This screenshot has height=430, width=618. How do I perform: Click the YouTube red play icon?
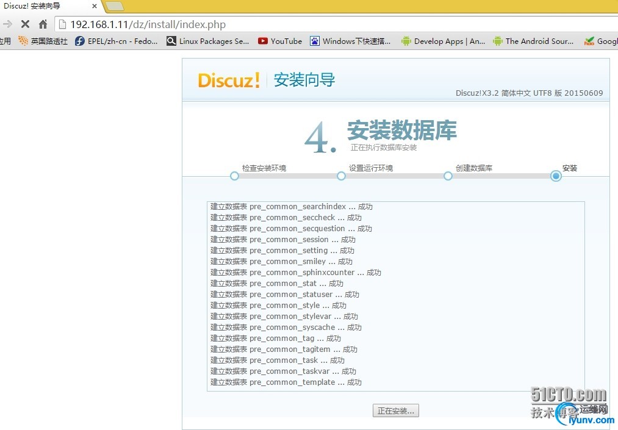(x=263, y=41)
